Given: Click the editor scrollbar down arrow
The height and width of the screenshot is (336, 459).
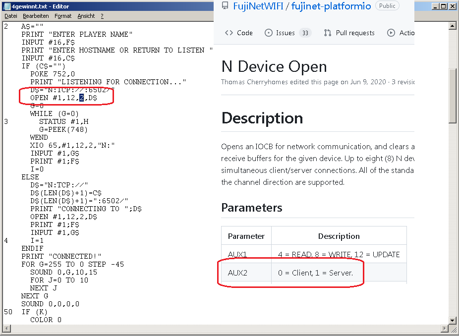Looking at the screenshot, I should (x=453, y=320).
